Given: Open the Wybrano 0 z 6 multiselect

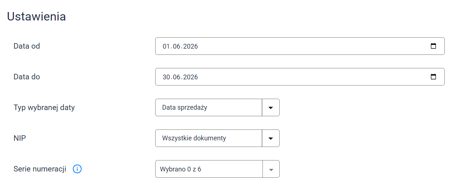Looking at the screenshot, I should coord(209,169).
